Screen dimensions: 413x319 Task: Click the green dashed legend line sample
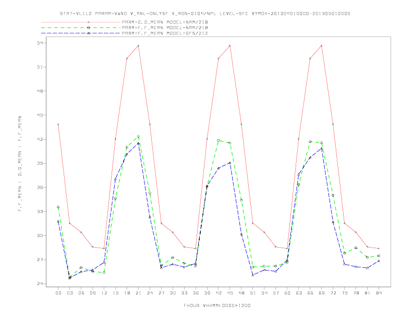(81, 28)
